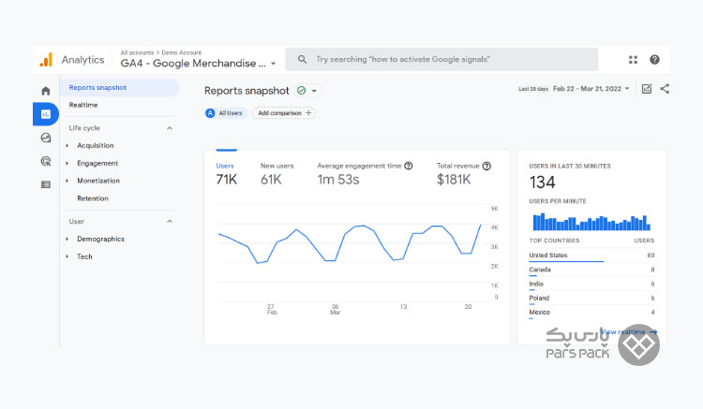The height and width of the screenshot is (409, 703).
Task: Click the green status check icon
Action: click(x=301, y=91)
